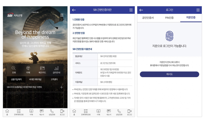
Task: Tap the 이용채널 table row label
Action: click(79, 82)
